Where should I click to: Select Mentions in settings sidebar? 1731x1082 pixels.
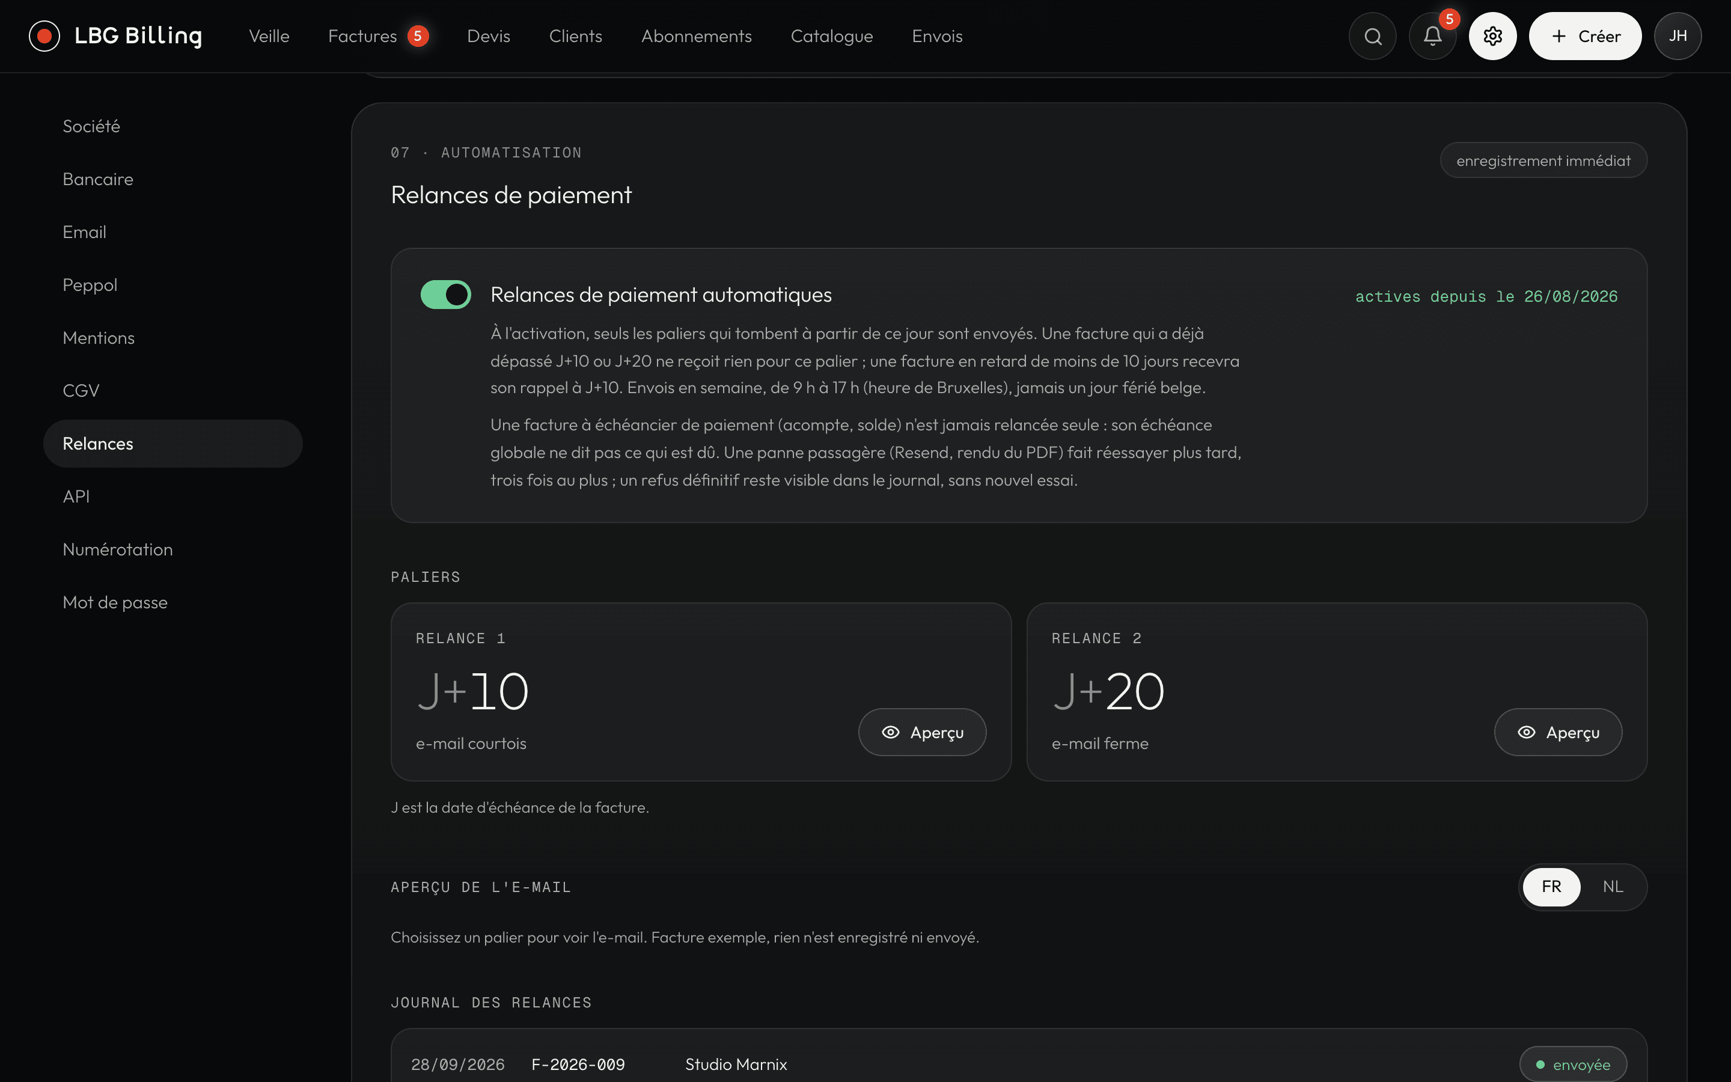[x=172, y=338]
